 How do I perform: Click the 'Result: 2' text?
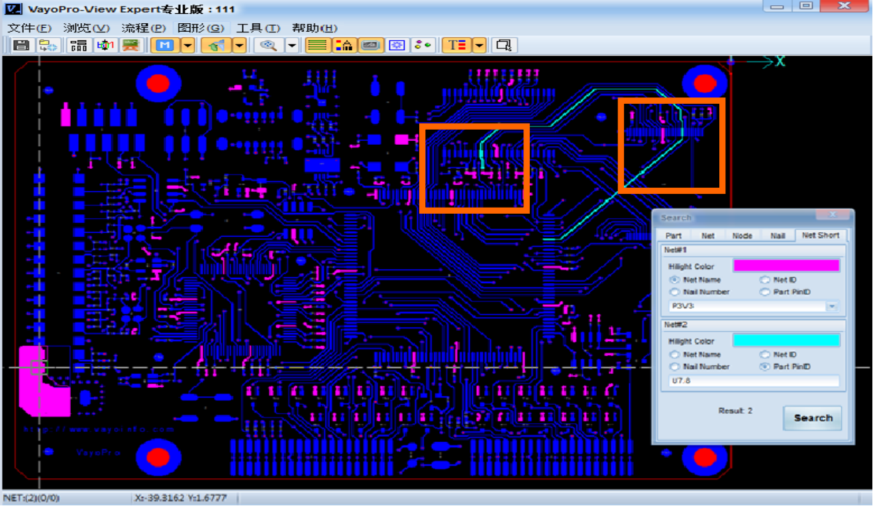point(735,411)
